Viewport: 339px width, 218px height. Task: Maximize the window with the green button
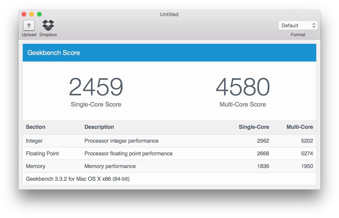tap(39, 14)
